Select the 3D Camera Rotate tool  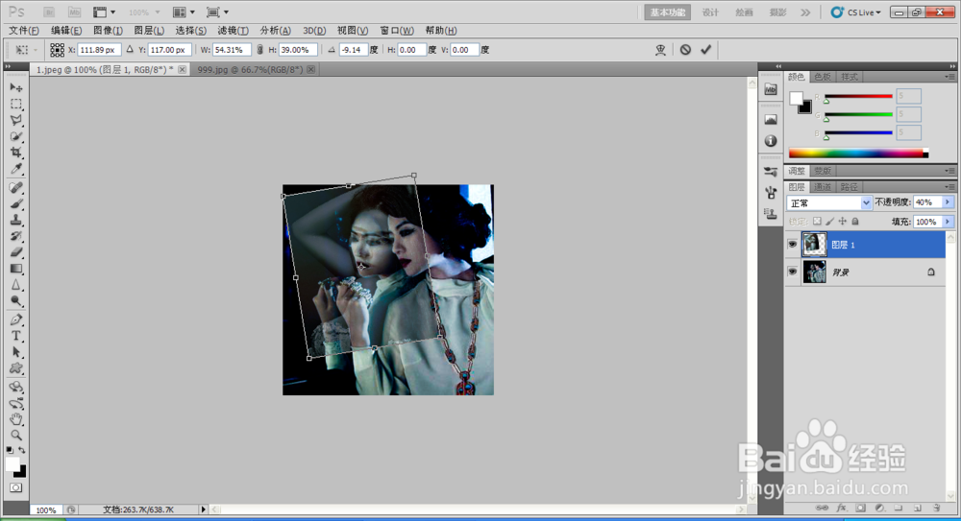click(16, 403)
